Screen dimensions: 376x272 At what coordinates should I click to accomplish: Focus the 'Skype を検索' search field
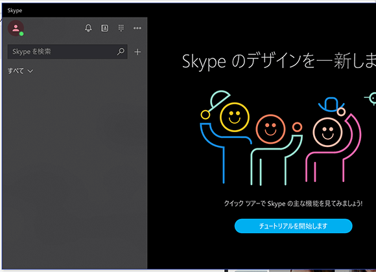(67, 52)
